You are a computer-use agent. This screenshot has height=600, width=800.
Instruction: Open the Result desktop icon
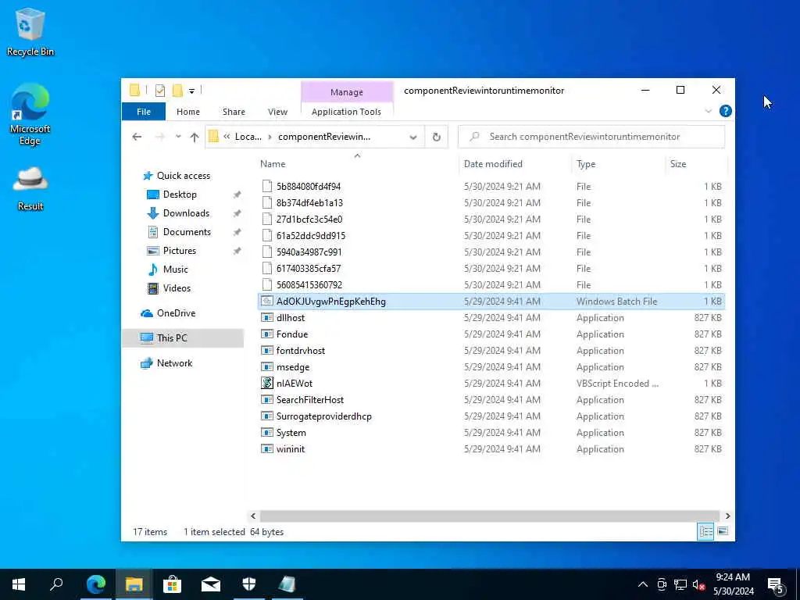pyautogui.click(x=30, y=187)
